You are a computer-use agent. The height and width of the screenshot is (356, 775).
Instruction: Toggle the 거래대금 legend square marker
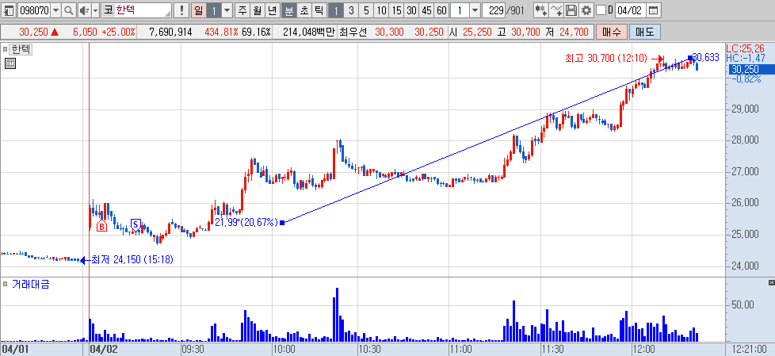click(6, 284)
